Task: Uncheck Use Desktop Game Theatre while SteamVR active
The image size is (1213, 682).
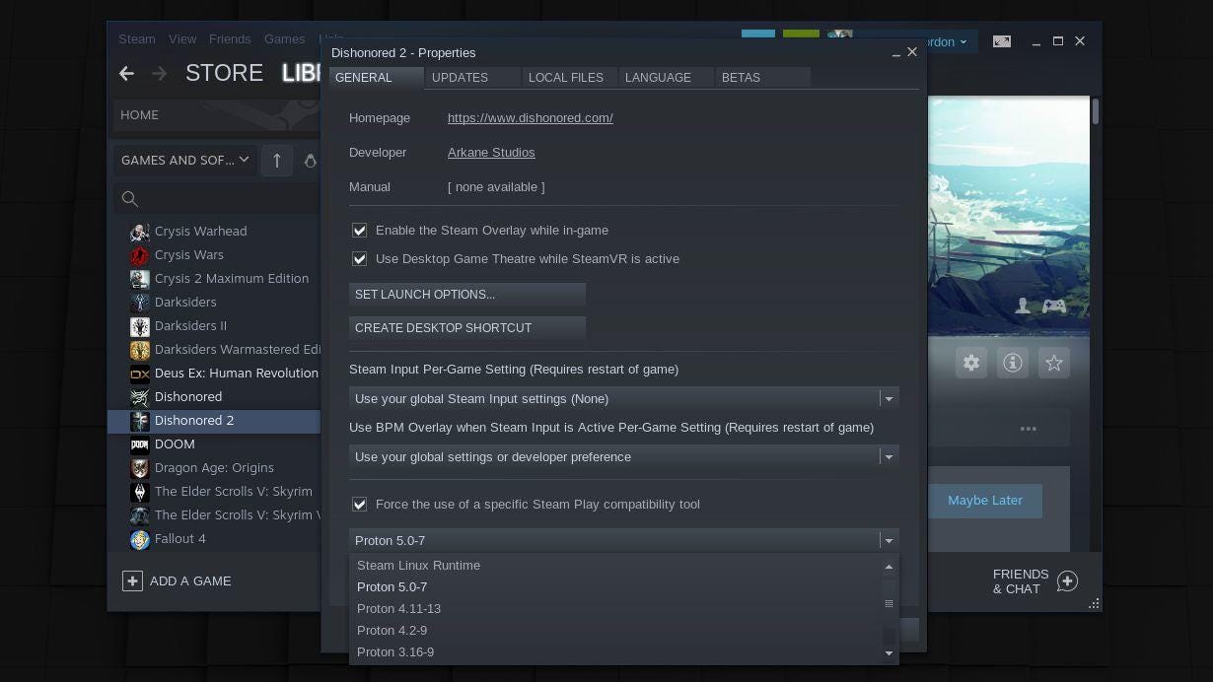Action: [360, 258]
